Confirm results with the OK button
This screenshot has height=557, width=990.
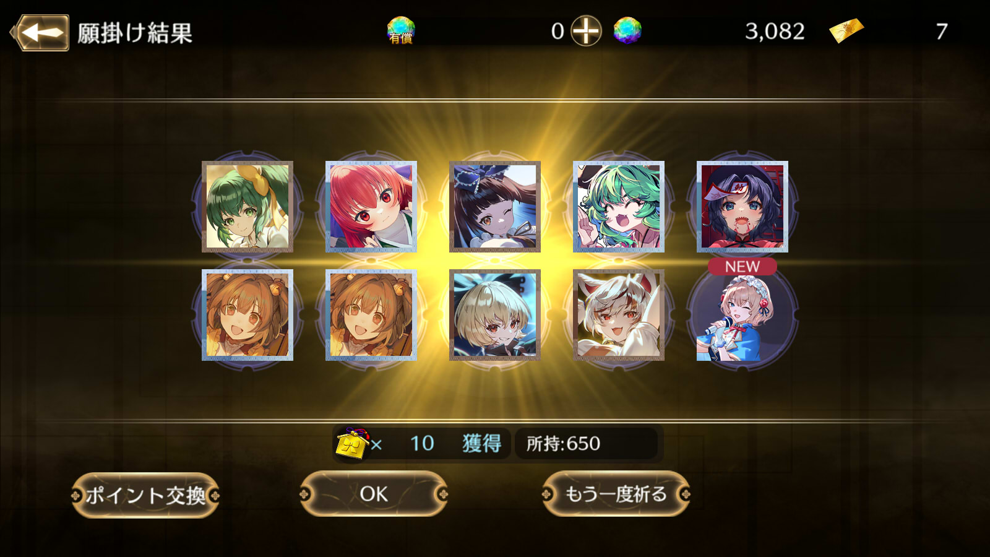(374, 494)
